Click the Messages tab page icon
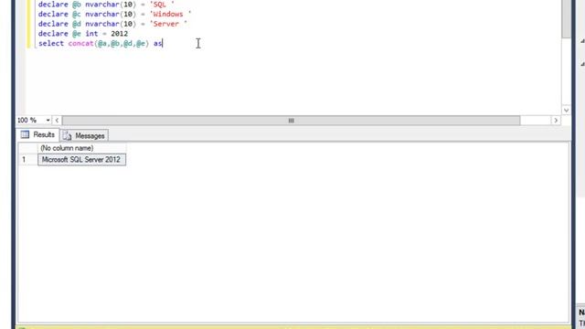The width and height of the screenshot is (585, 329). click(x=67, y=136)
